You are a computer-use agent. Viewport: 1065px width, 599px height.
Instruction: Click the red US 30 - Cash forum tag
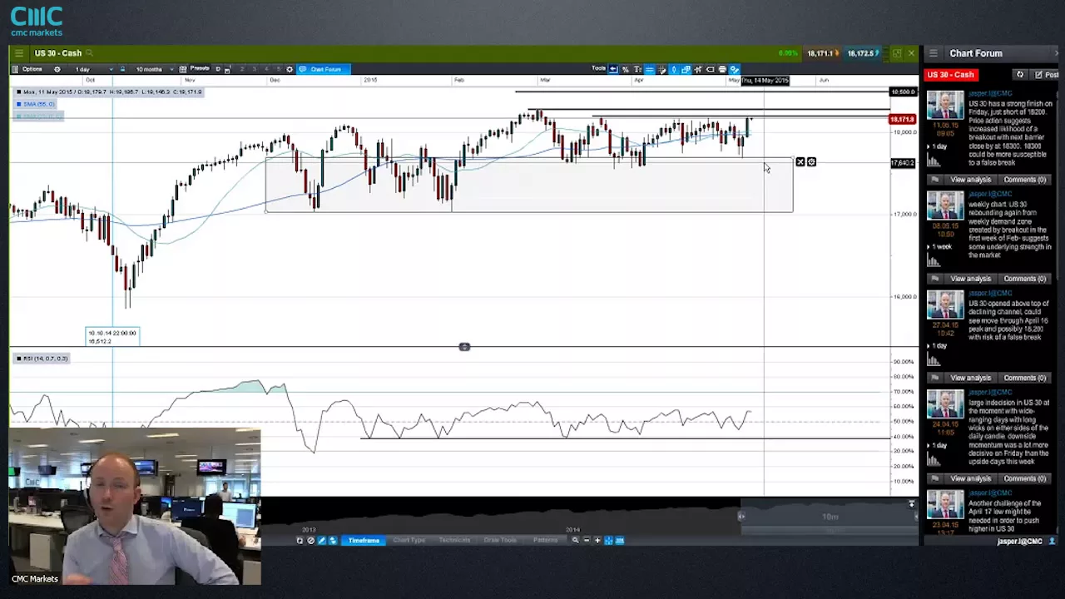pyautogui.click(x=950, y=75)
